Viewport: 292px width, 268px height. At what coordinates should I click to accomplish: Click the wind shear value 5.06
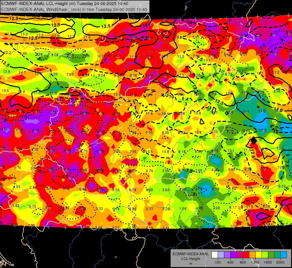84,113
